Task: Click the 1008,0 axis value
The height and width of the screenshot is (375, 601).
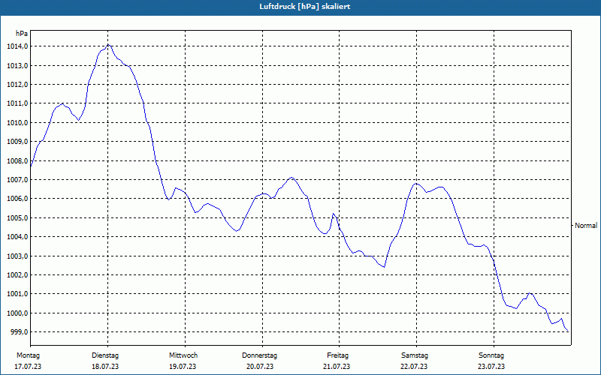Action: point(17,160)
